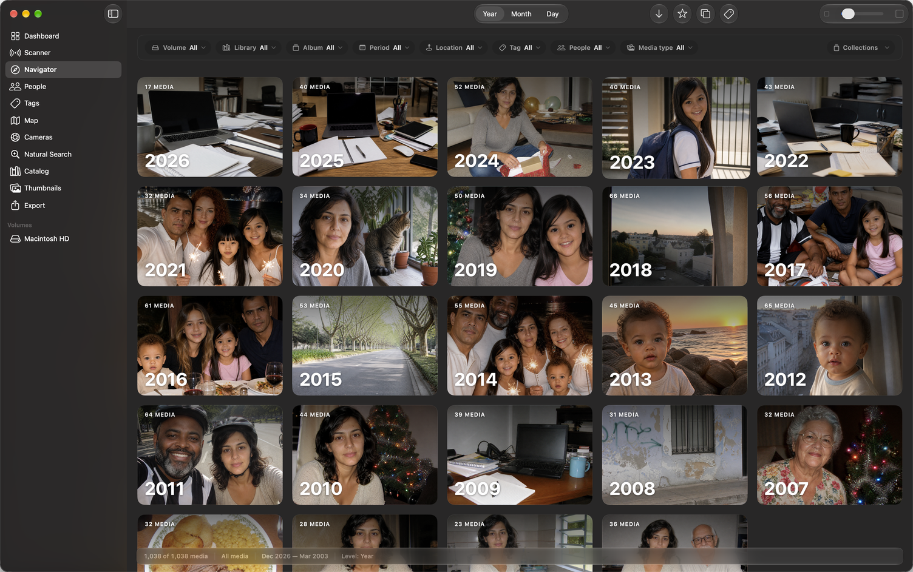Screen dimensions: 913x572
Task: Switch to Day view
Action: click(552, 14)
